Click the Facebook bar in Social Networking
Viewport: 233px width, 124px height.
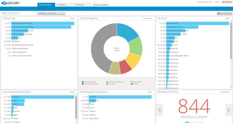click(x=43, y=97)
